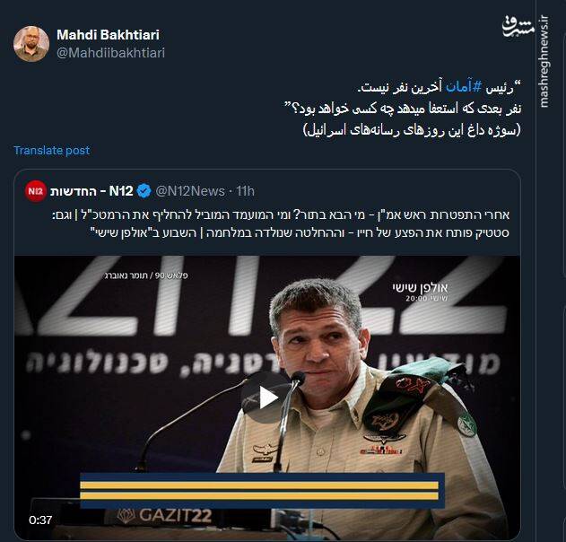
Task: Click the 0:37 video duration label
Action: [40, 520]
